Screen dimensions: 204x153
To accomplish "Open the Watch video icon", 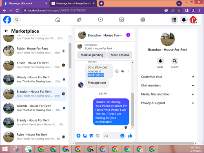I will (100, 20).
